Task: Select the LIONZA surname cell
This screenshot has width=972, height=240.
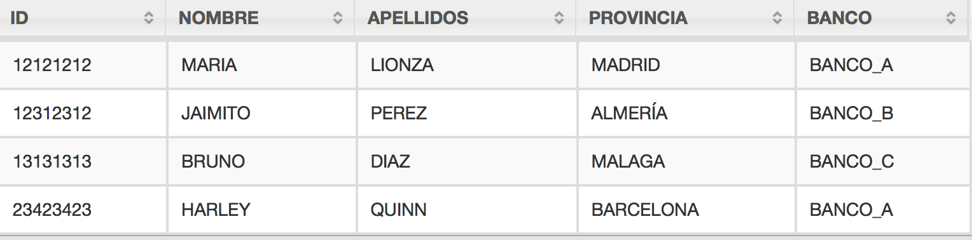Action: click(x=466, y=65)
